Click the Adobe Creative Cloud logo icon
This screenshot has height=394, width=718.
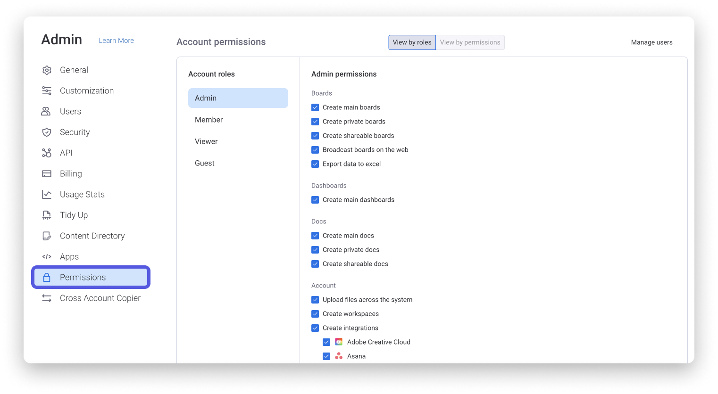pyautogui.click(x=339, y=342)
